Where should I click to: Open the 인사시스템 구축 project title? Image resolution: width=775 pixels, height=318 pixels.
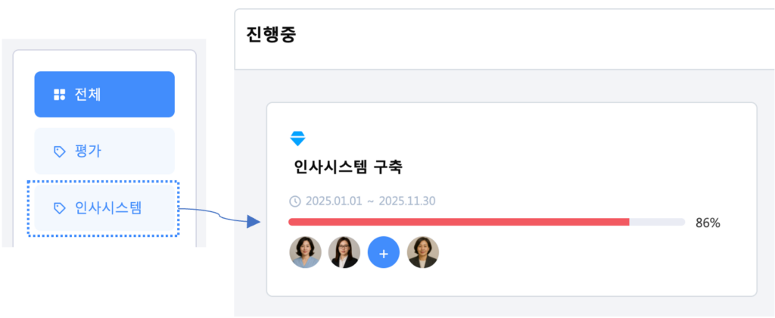coord(352,167)
